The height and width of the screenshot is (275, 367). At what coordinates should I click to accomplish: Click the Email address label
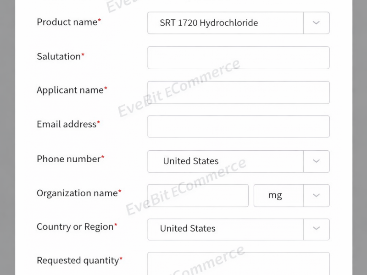[x=67, y=124]
